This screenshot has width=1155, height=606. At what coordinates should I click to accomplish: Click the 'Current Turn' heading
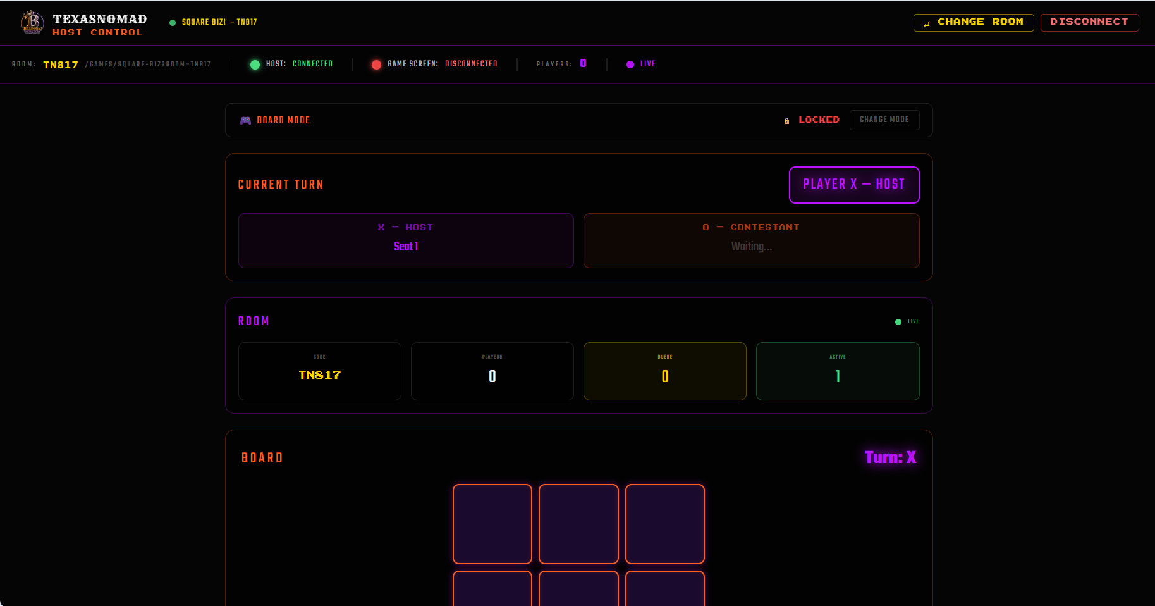coord(281,185)
